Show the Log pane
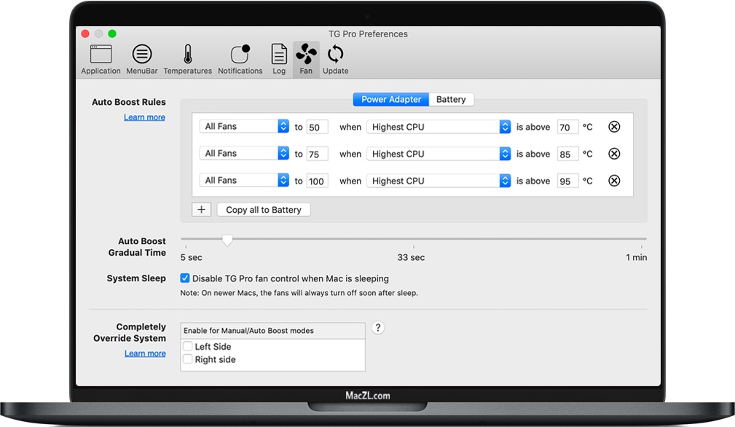Image resolution: width=735 pixels, height=427 pixels. [x=279, y=58]
